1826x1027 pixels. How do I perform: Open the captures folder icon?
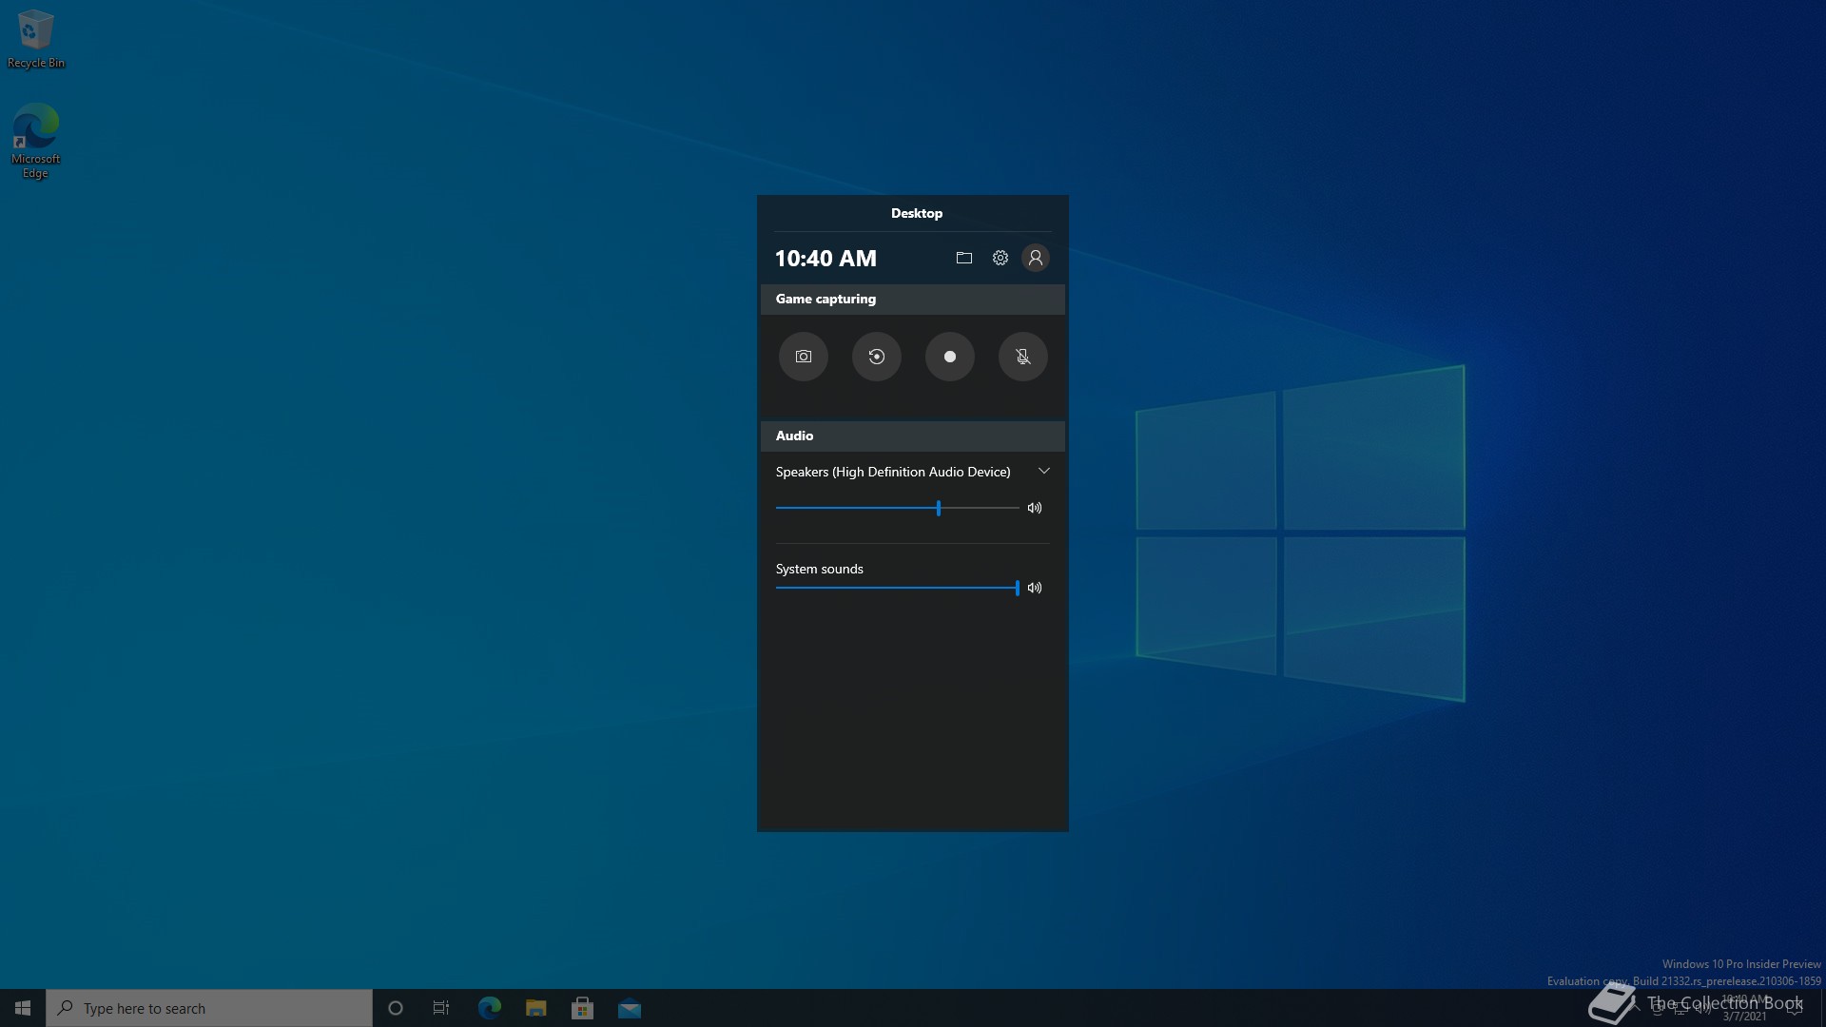pos(963,258)
